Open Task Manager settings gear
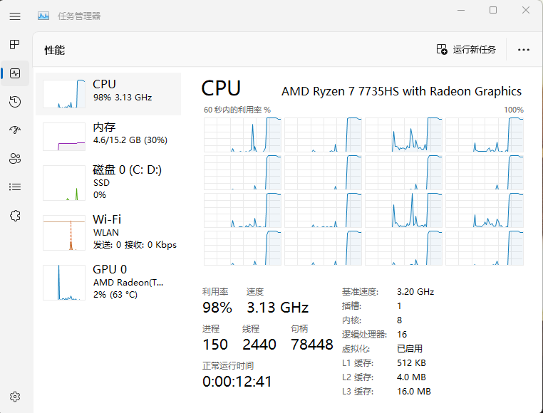Viewport: 543px width, 413px height. pos(15,397)
